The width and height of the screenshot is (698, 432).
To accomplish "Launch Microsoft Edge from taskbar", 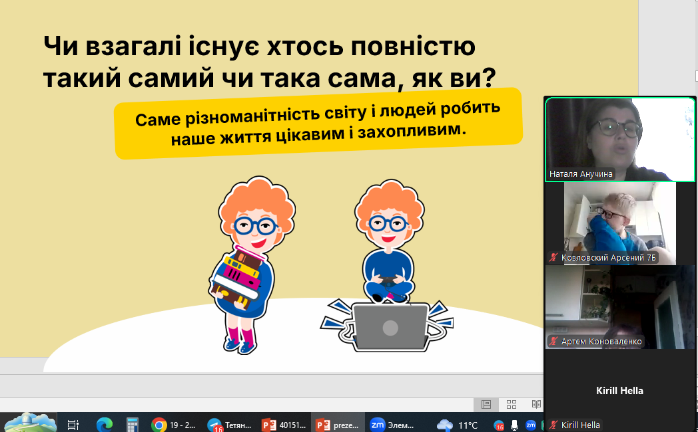I will pos(105,425).
